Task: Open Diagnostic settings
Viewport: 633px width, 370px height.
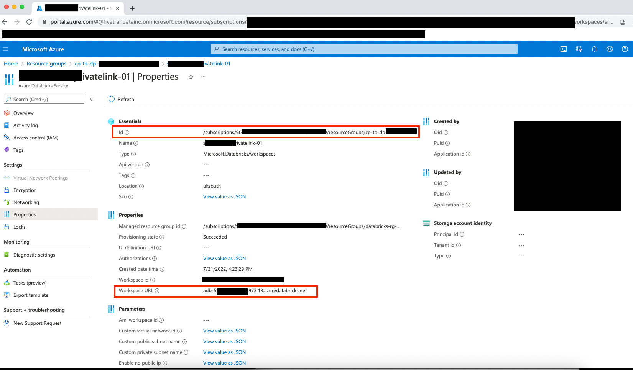Action: point(34,255)
